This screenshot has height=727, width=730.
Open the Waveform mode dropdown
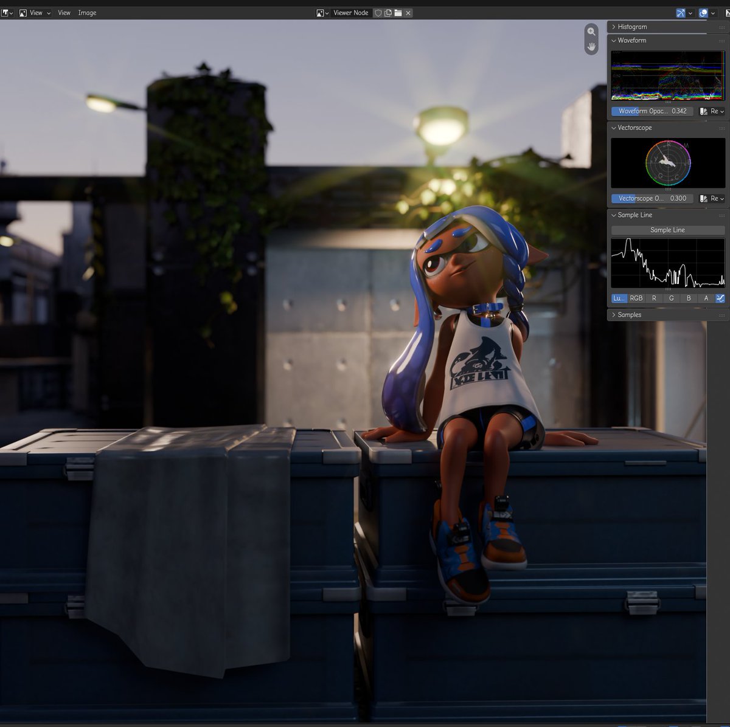pos(712,111)
